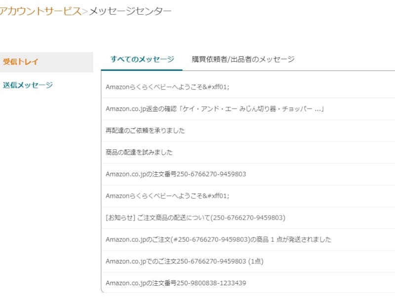Go to アカウントサービス breadcrumb link
Screen dimensions: 395x303
tap(39, 12)
